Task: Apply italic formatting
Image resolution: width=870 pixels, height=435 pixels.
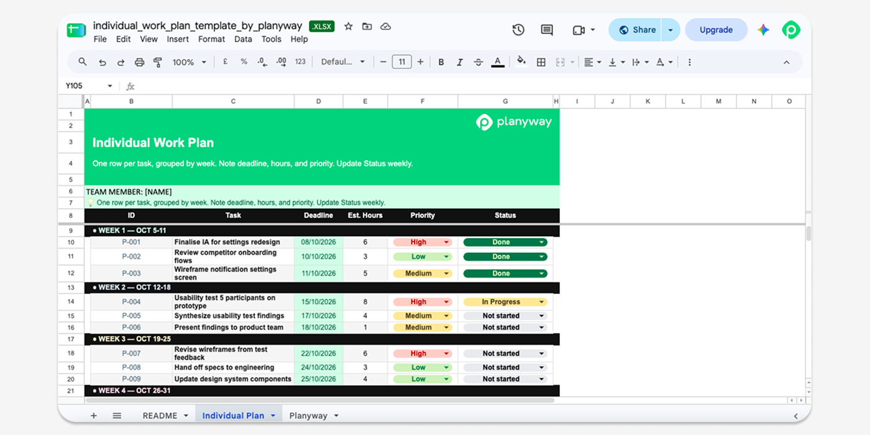Action: [x=460, y=62]
